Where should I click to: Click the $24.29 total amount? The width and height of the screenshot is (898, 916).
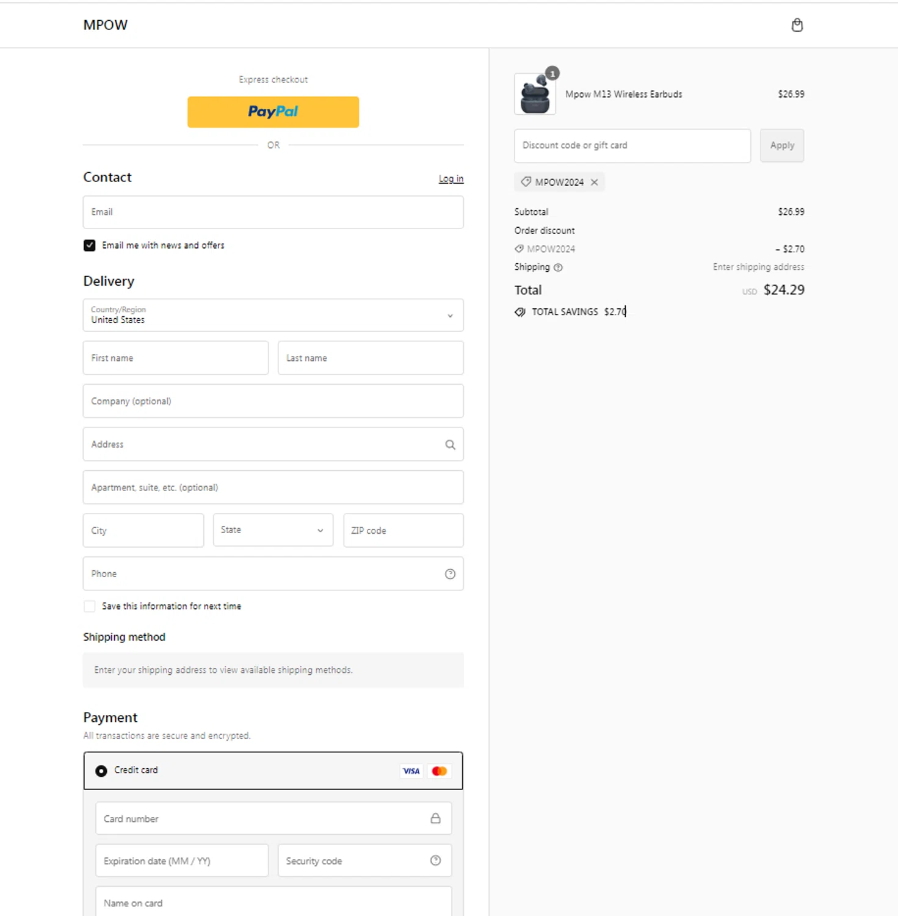pyautogui.click(x=784, y=290)
